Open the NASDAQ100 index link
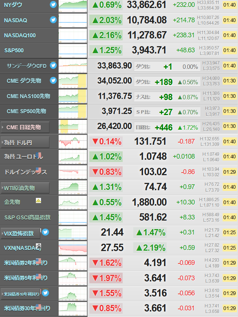 20,36
